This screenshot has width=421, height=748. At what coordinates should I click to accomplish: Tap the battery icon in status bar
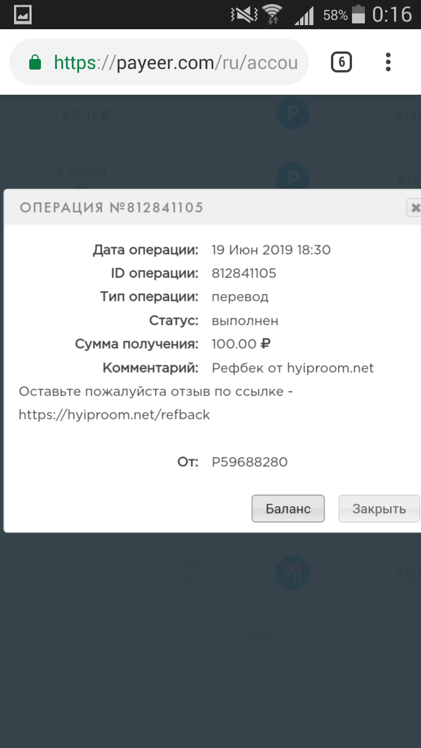(x=358, y=15)
